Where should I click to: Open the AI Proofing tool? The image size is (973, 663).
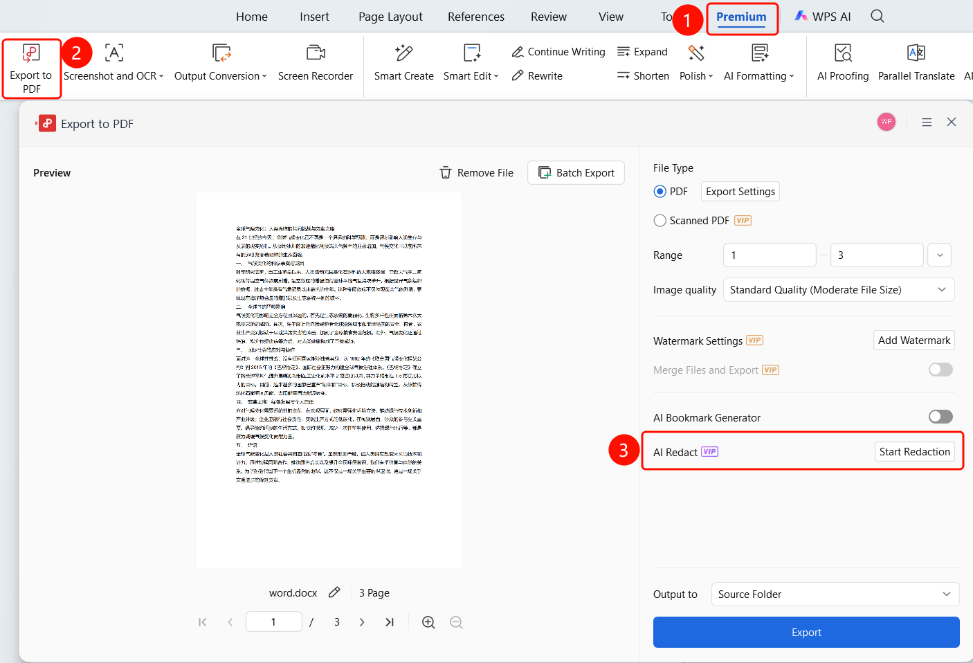tap(843, 63)
